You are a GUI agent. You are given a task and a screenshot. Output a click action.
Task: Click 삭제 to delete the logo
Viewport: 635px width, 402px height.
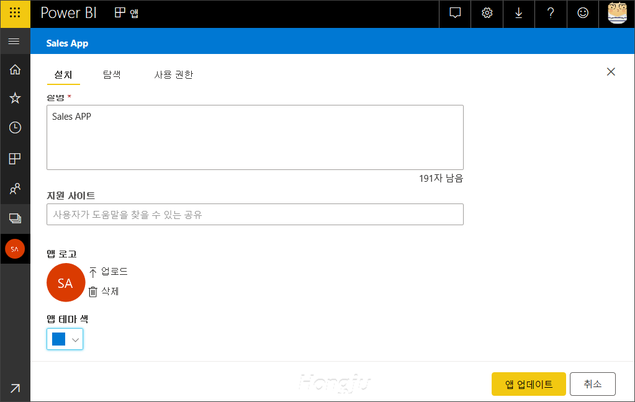(x=104, y=292)
